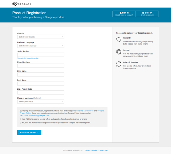Click the 'Support' heading text
Image resolution: width=171 pixels, height=154 pixels.
pos(127,50)
